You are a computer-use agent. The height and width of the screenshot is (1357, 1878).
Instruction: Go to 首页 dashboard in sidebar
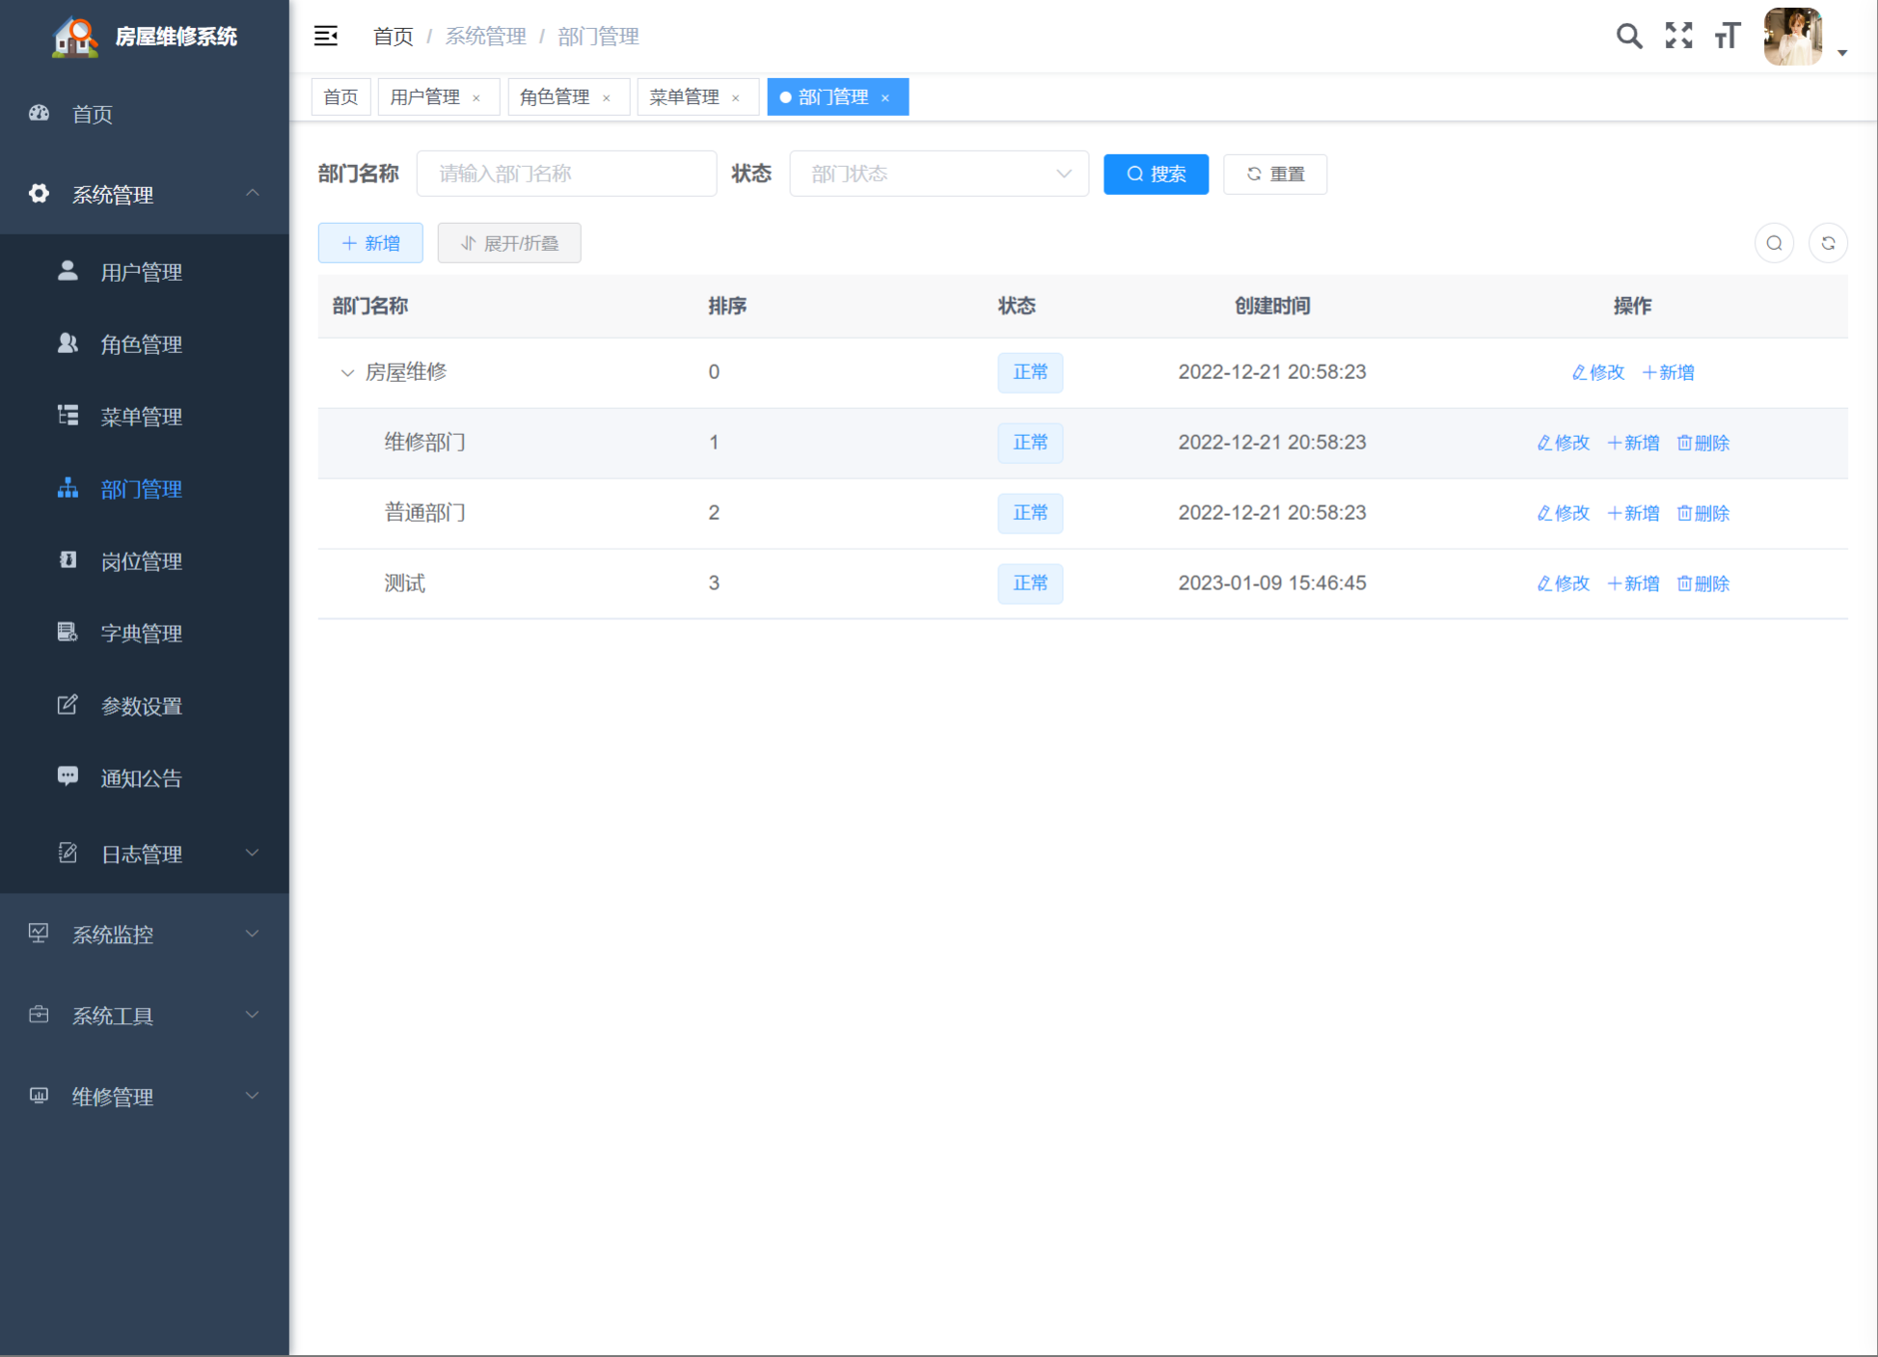(93, 114)
